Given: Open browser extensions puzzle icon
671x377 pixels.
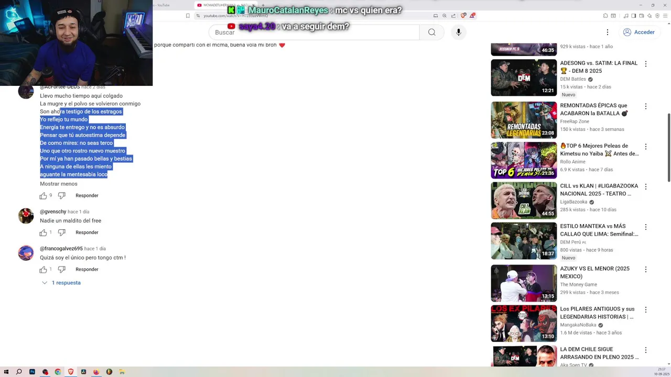Looking at the screenshot, I should tap(605, 16).
